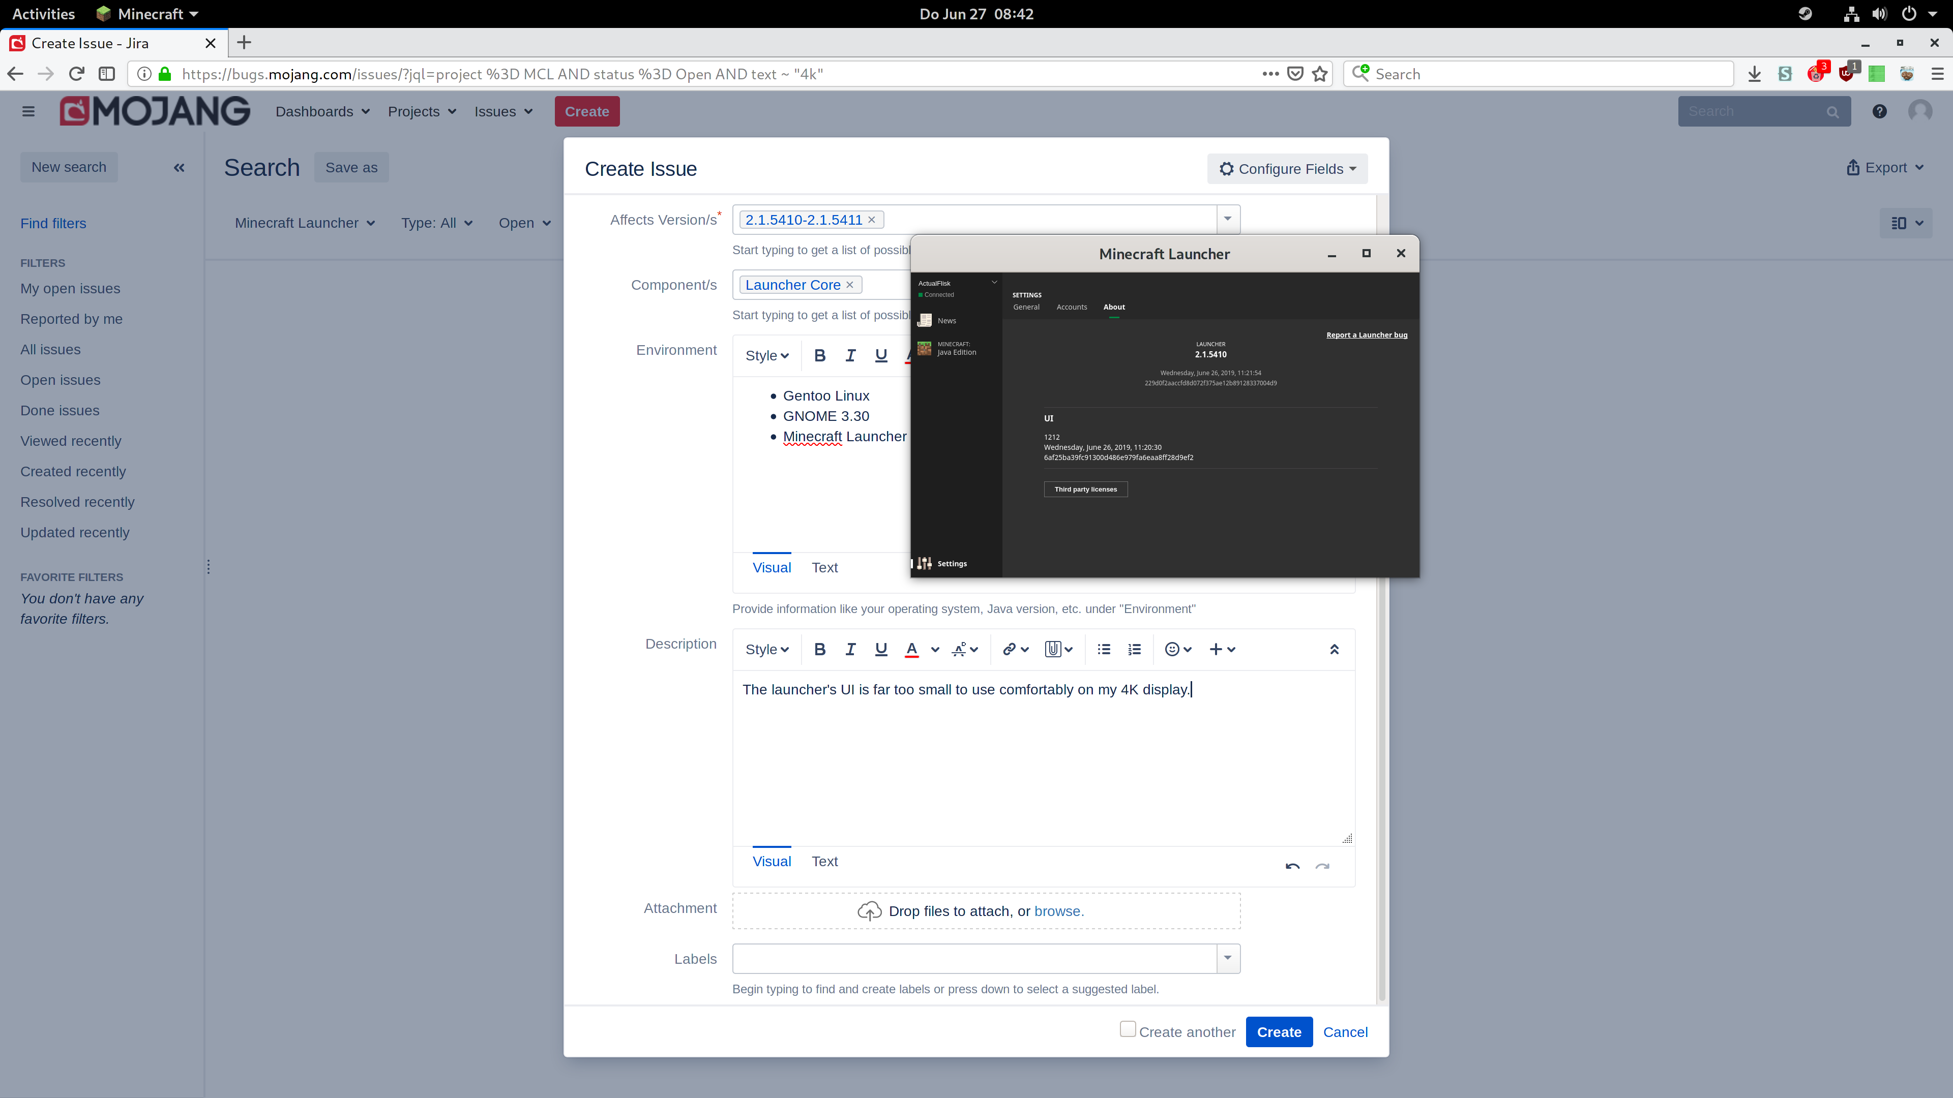Insert numbered list in Description editor

point(1134,650)
